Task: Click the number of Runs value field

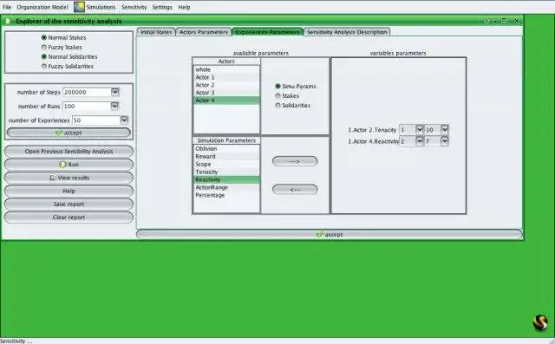Action: point(87,106)
